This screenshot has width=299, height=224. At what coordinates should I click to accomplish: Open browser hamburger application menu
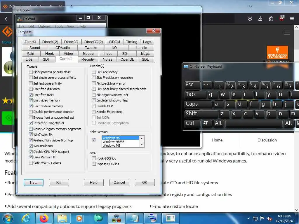[292, 18]
